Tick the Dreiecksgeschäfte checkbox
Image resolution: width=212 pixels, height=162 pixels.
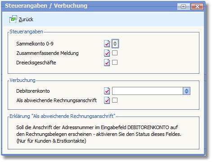[x=115, y=62]
